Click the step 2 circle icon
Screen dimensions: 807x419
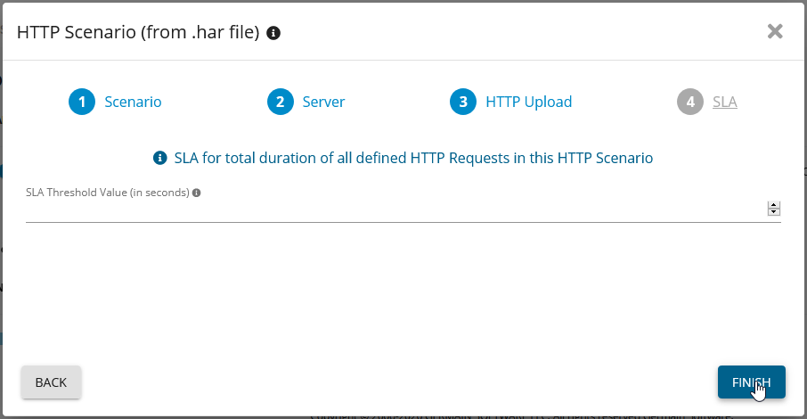pyautogui.click(x=281, y=102)
